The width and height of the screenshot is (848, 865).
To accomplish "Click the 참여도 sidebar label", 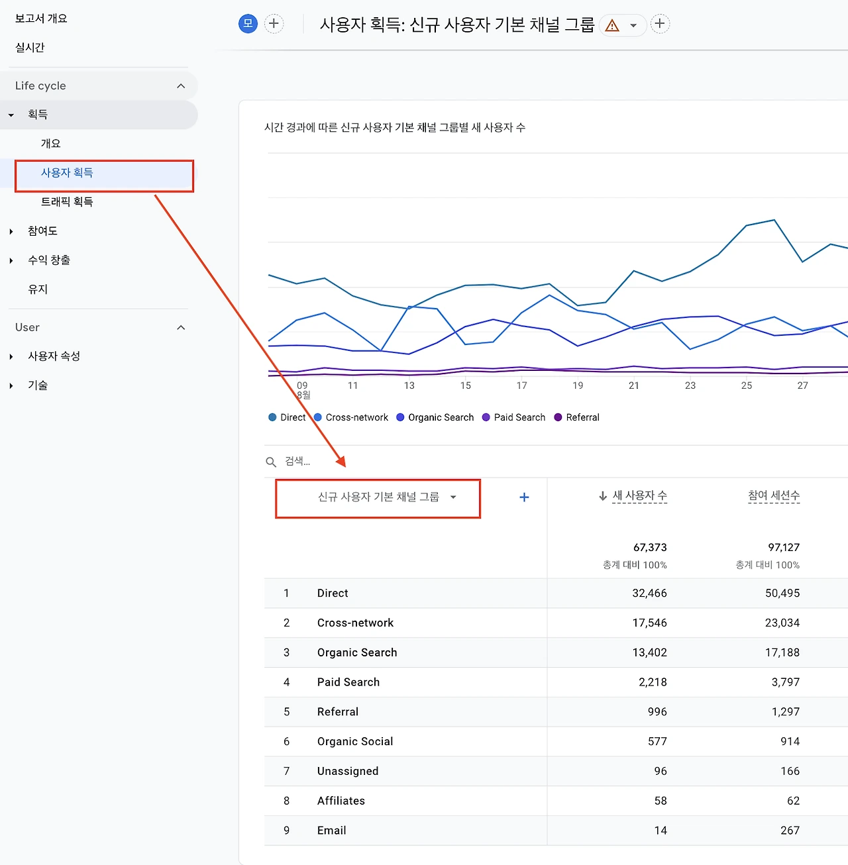I will [42, 231].
